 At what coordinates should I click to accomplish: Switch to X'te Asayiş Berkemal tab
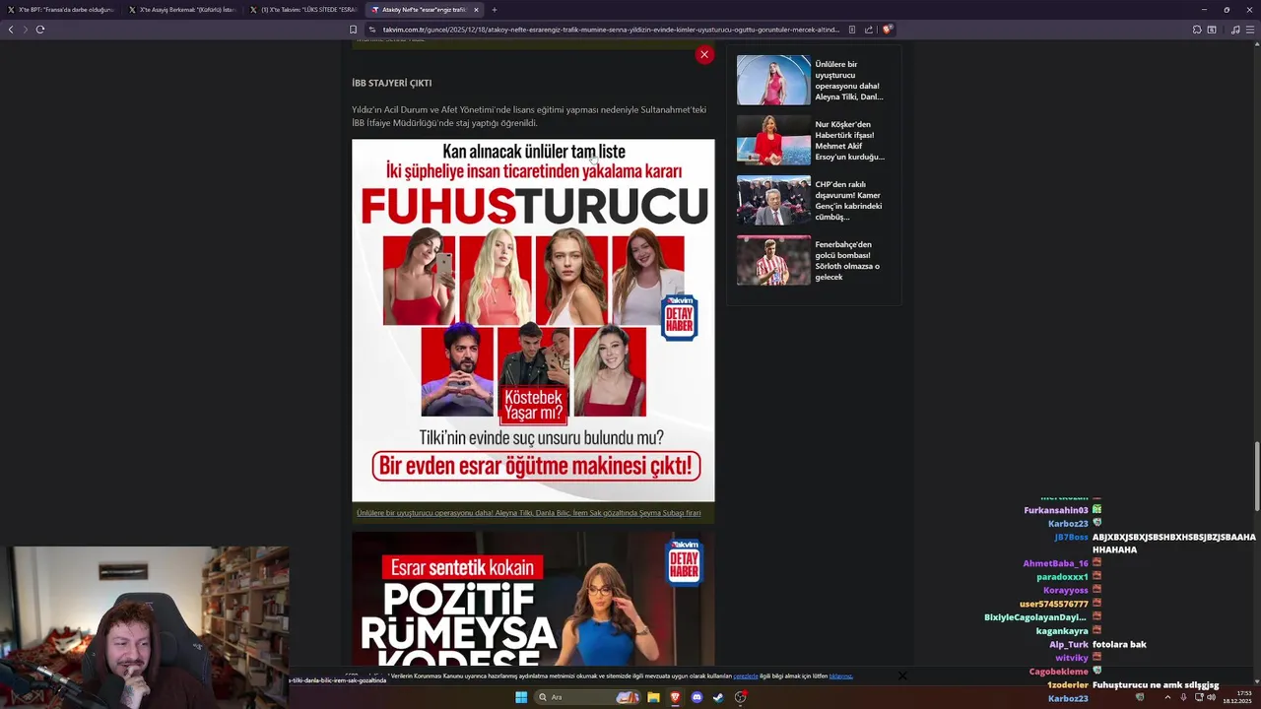coord(181,10)
